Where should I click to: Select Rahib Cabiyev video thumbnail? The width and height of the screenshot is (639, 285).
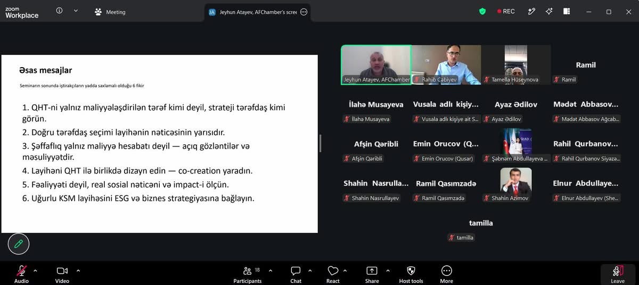[x=446, y=65]
